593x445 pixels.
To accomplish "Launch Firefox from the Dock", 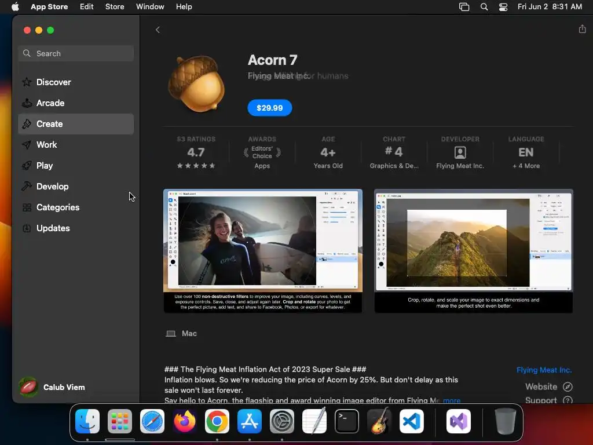I will [x=185, y=421].
